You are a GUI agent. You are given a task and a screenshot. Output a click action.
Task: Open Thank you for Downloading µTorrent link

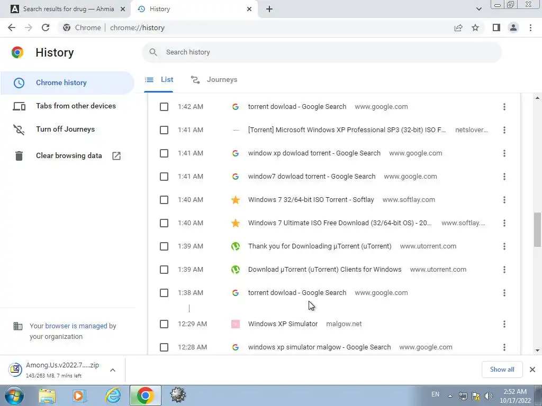320,246
